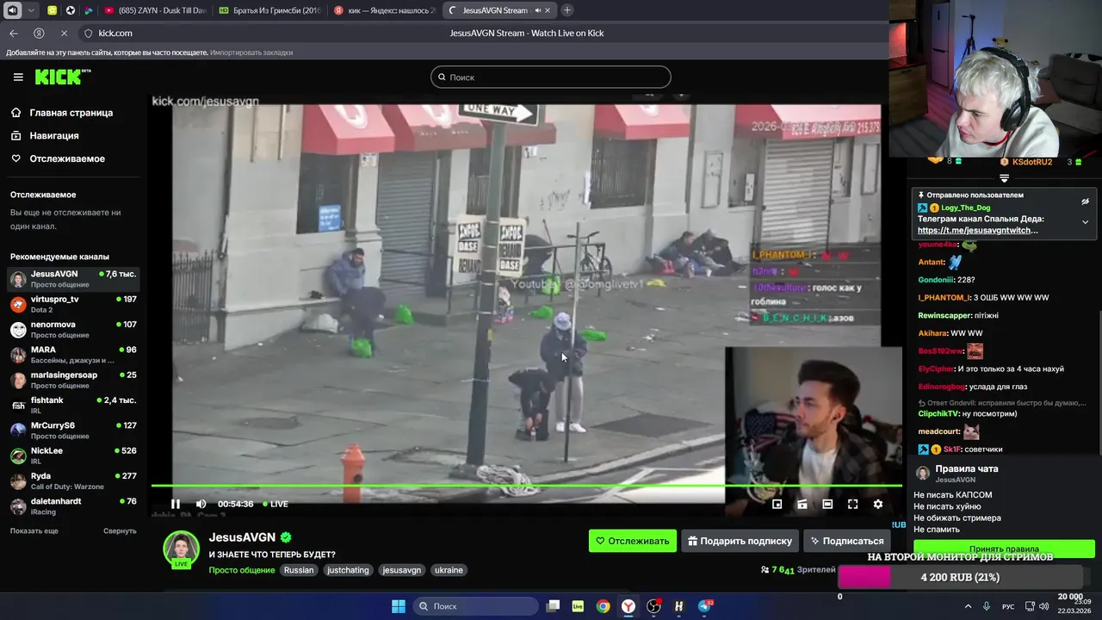Click Отслеживать follow button
The height and width of the screenshot is (620, 1102).
pyautogui.click(x=633, y=541)
